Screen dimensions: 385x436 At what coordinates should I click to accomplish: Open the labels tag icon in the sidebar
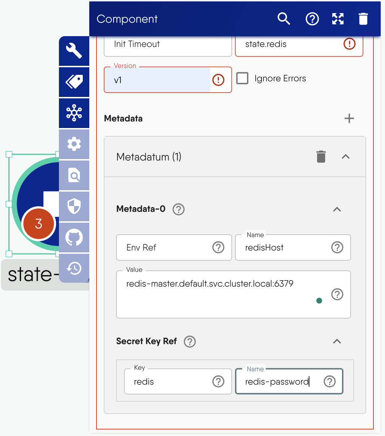click(x=74, y=82)
